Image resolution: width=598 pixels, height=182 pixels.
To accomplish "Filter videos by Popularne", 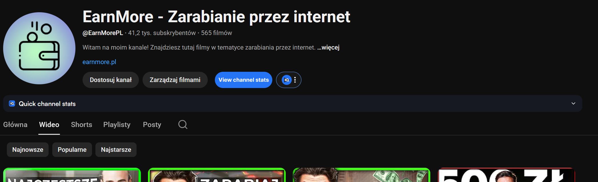I will pyautogui.click(x=72, y=150).
